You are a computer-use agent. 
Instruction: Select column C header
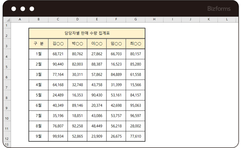pyautogui.click(x=58, y=20)
